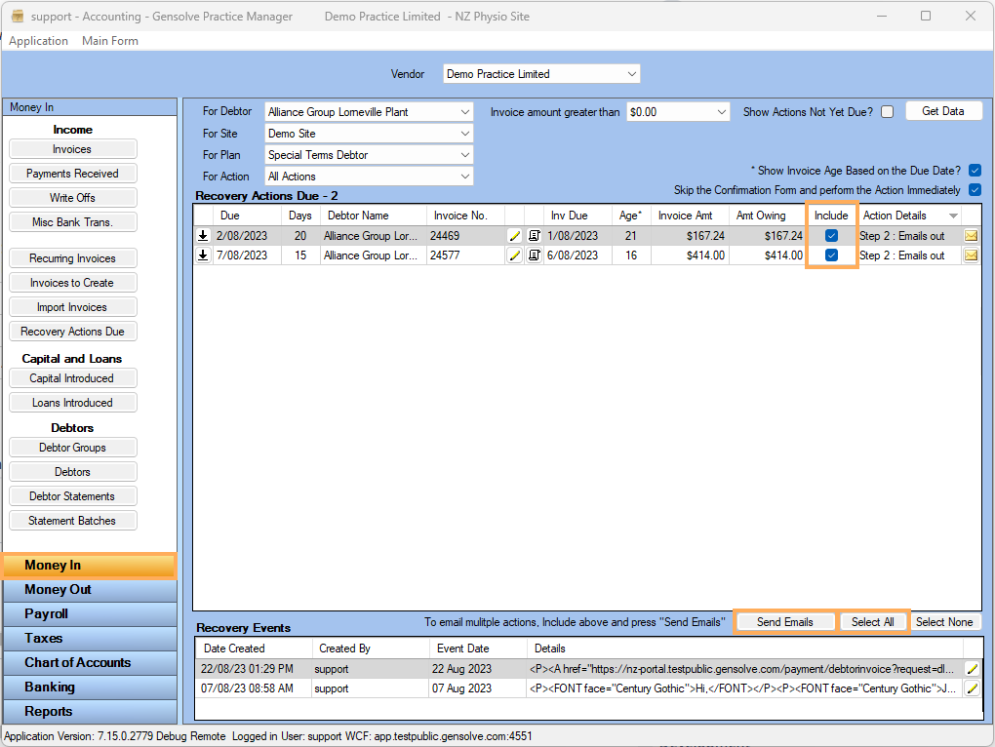Open the document view icon for invoice 24469
Image resolution: width=995 pixels, height=747 pixels.
[535, 236]
